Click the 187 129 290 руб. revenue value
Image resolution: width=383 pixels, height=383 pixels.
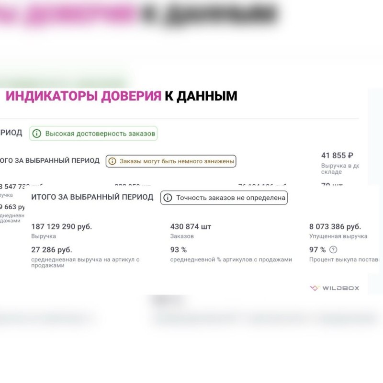coord(61,226)
